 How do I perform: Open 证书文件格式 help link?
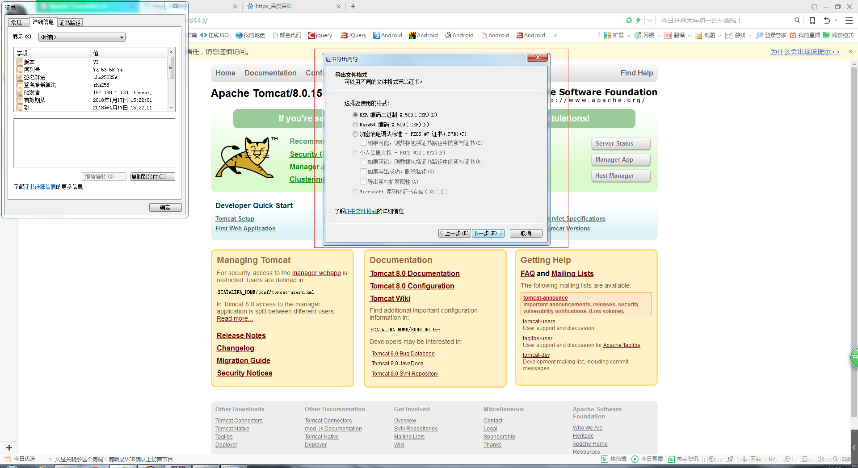click(361, 211)
